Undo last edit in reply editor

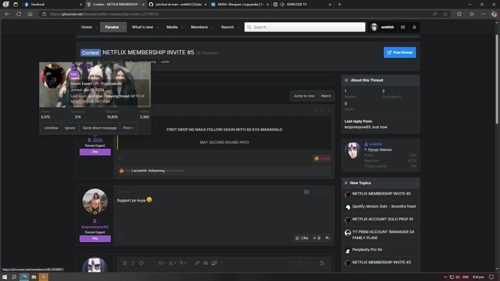click(x=291, y=263)
